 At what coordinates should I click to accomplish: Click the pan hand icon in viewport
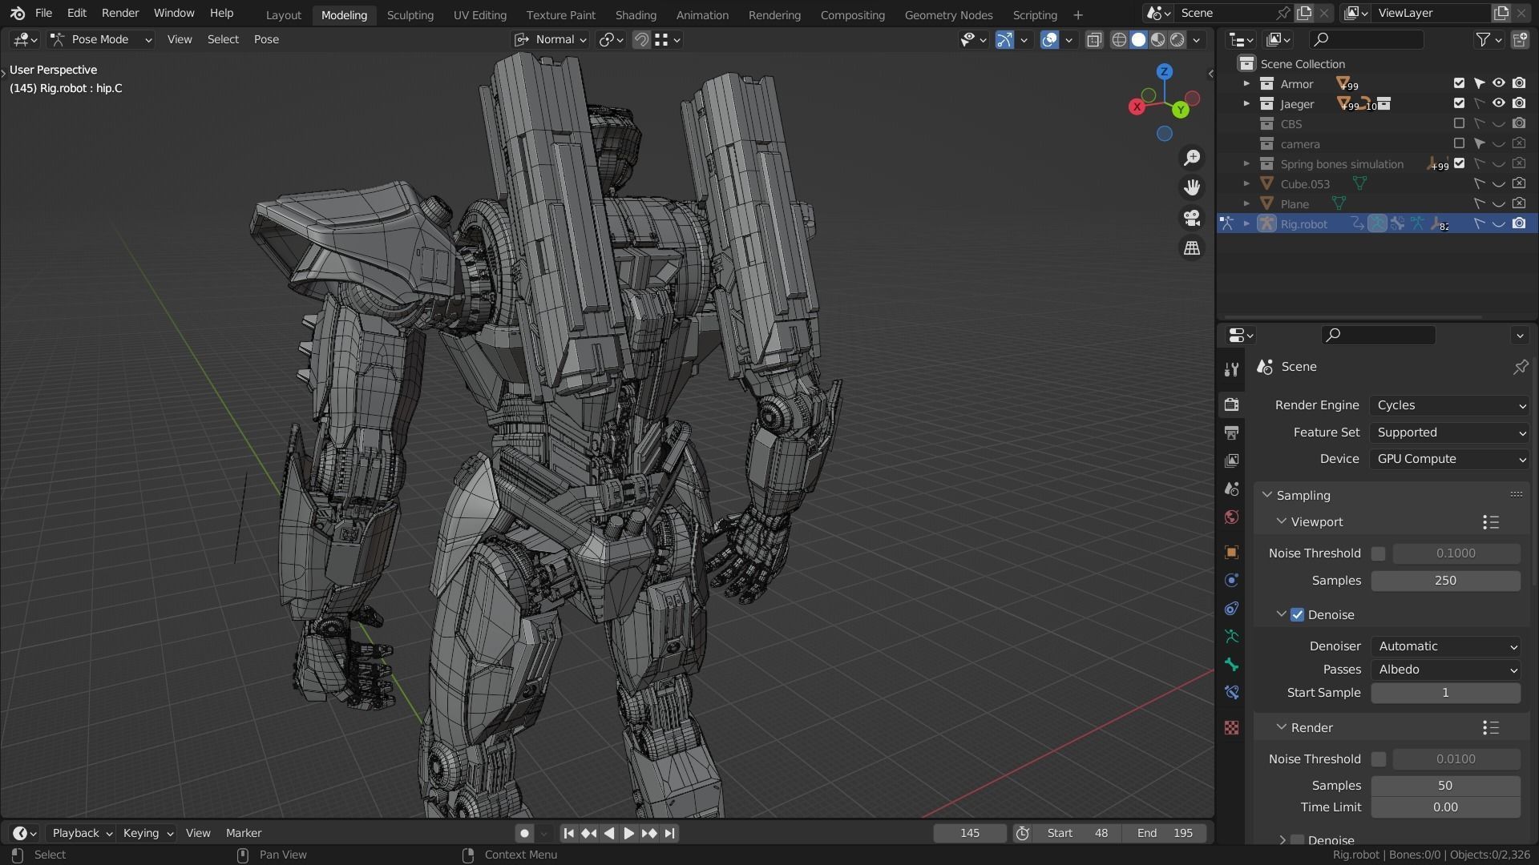click(x=1192, y=187)
